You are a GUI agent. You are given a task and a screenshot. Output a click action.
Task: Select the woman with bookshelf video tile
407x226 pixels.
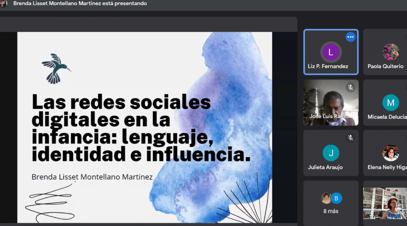pyautogui.click(x=385, y=203)
